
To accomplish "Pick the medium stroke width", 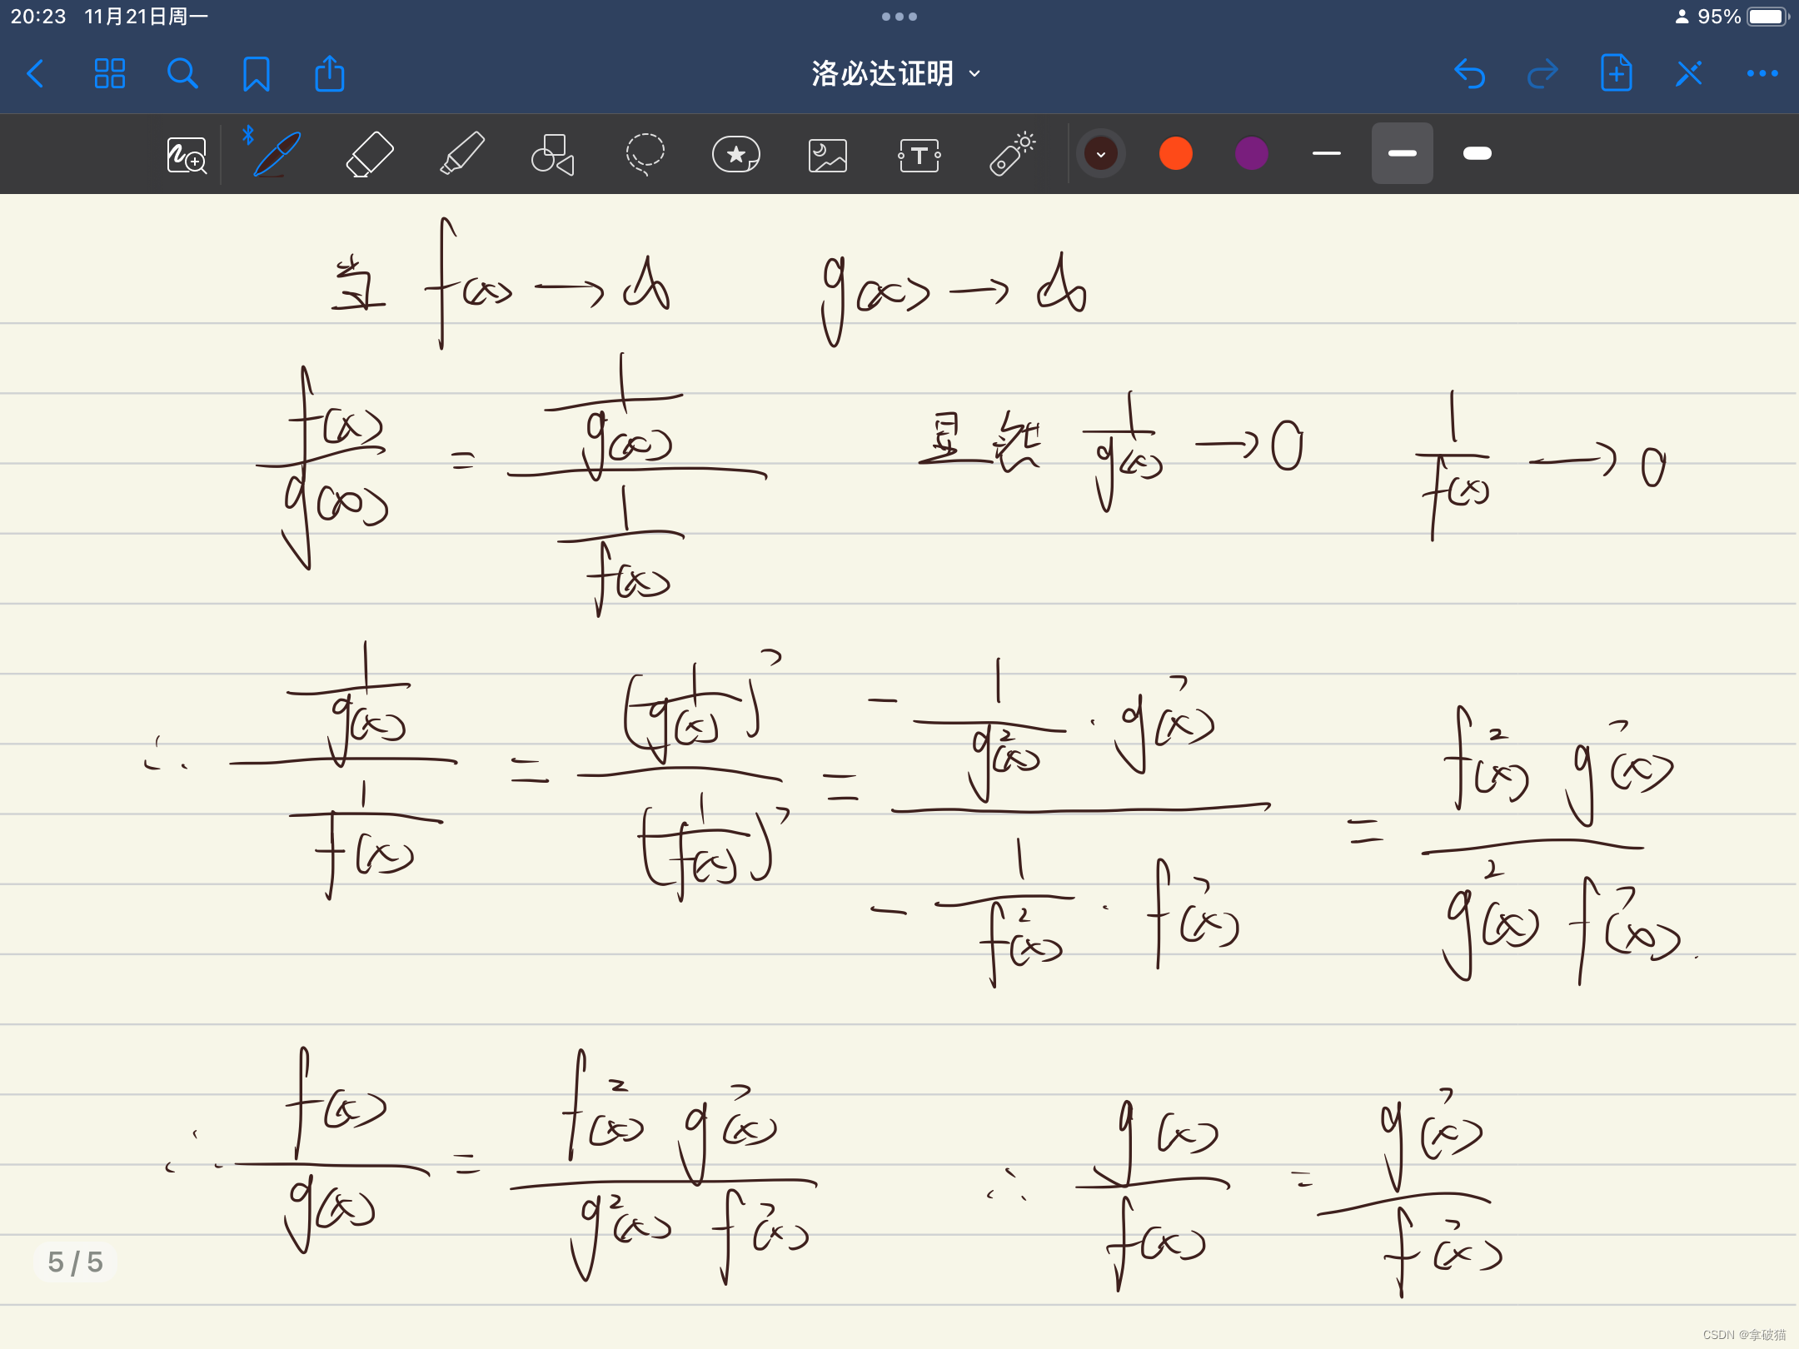I will [x=1402, y=153].
